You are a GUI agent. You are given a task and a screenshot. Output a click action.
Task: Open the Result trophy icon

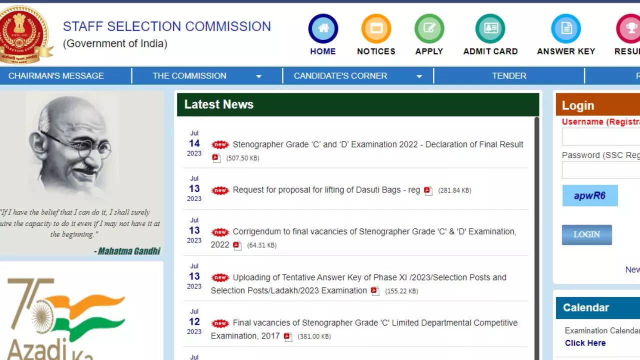pyautogui.click(x=630, y=28)
